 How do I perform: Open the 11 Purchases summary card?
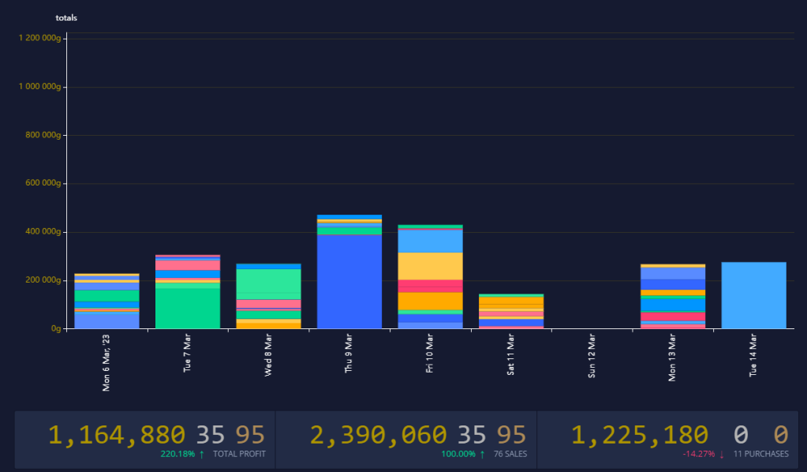coord(669,440)
